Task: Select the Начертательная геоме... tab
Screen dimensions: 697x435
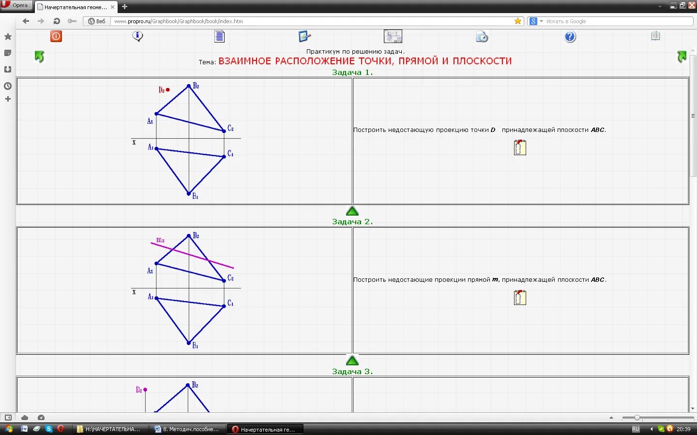Action: tap(75, 7)
